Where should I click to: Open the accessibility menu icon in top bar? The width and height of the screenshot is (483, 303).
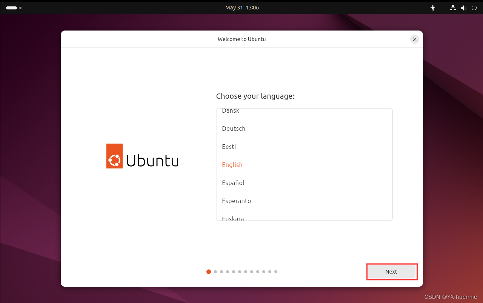click(433, 8)
